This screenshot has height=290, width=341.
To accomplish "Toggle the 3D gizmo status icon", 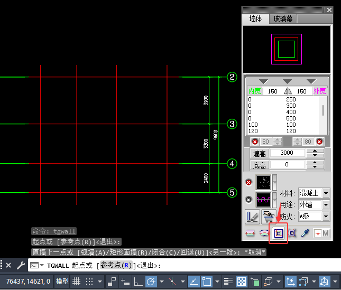I will tap(325, 282).
